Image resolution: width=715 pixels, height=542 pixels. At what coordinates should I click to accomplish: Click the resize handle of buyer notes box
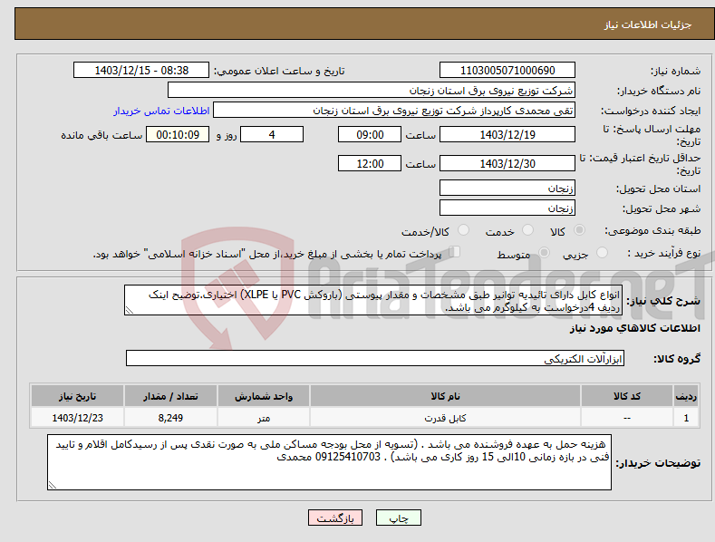tap(52, 485)
